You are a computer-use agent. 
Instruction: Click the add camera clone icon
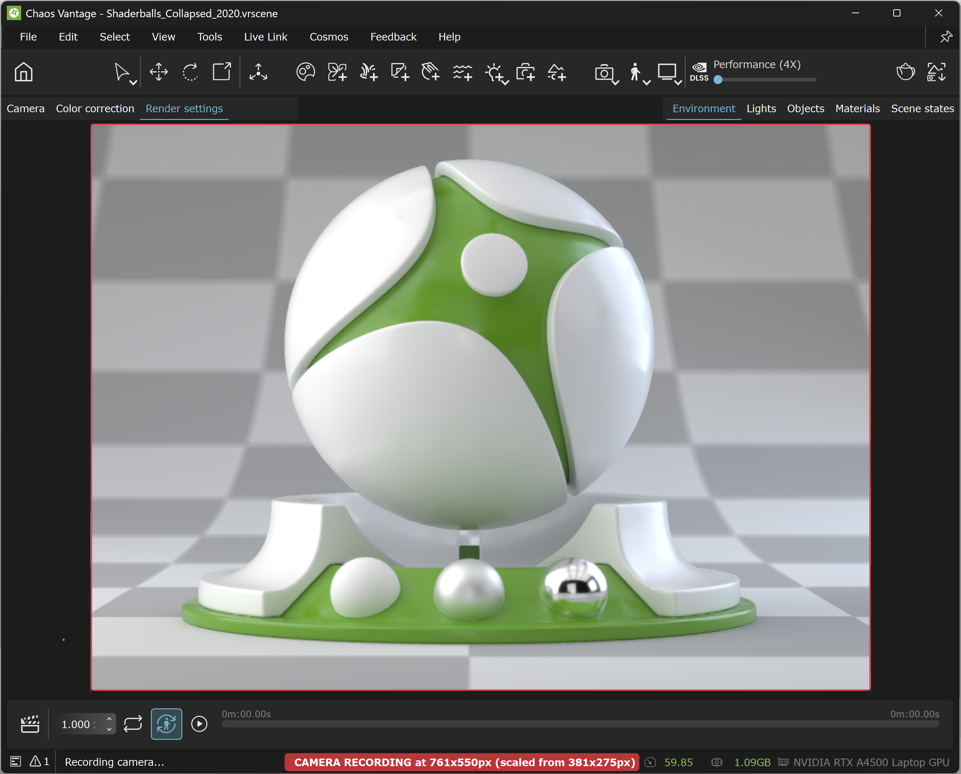[x=526, y=72]
